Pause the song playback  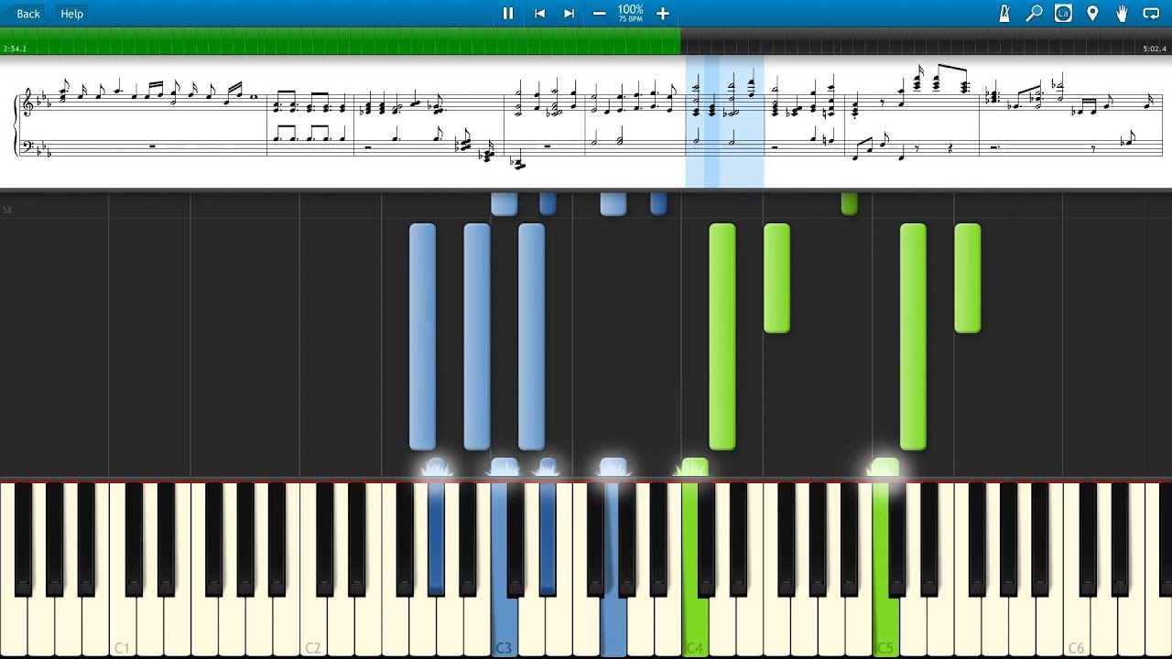tap(508, 14)
